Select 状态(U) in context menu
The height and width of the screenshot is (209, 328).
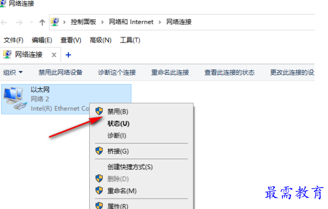(118, 123)
